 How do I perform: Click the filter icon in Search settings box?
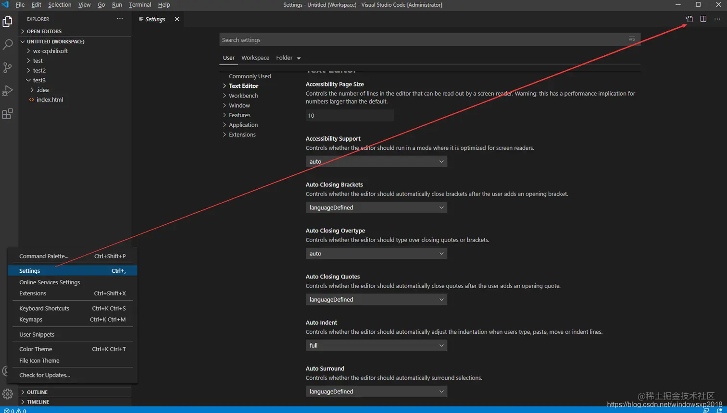(x=632, y=40)
